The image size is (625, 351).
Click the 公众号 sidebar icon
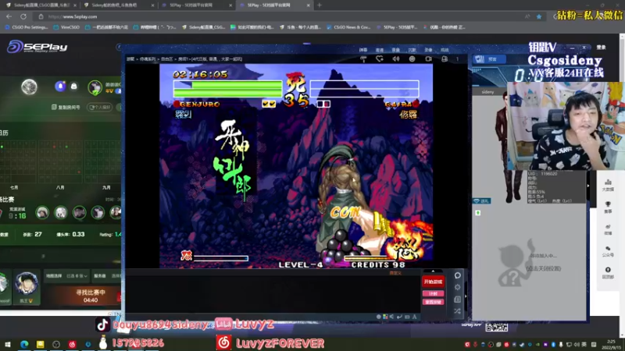click(x=608, y=251)
